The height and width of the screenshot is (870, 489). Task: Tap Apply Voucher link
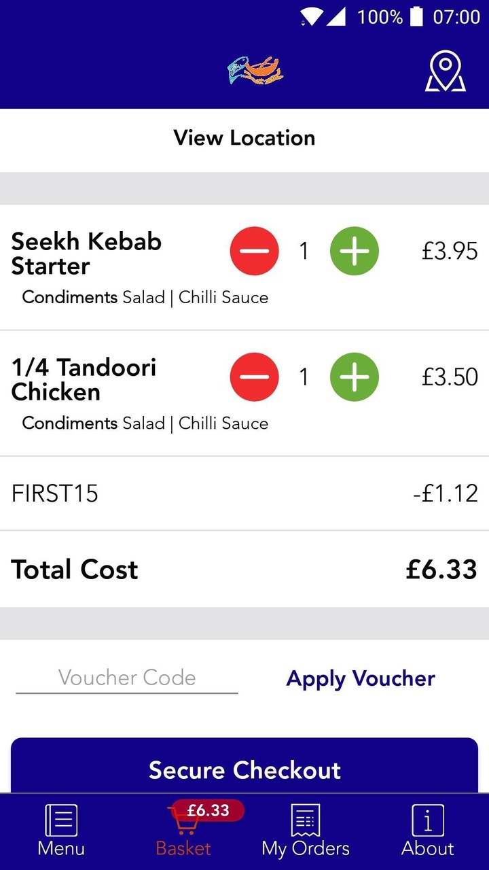361,678
